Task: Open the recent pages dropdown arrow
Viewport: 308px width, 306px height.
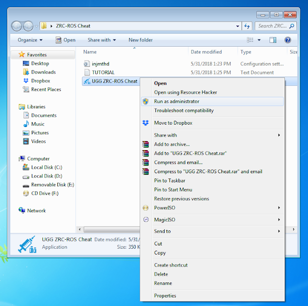Action: [37, 26]
